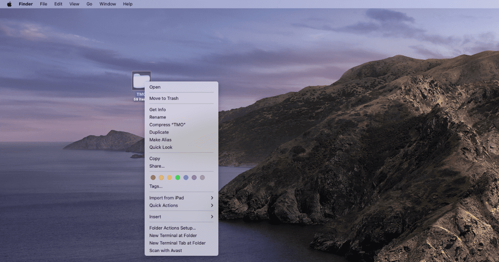Open Tags… dialog from context menu
This screenshot has height=262, width=499.
pos(156,186)
